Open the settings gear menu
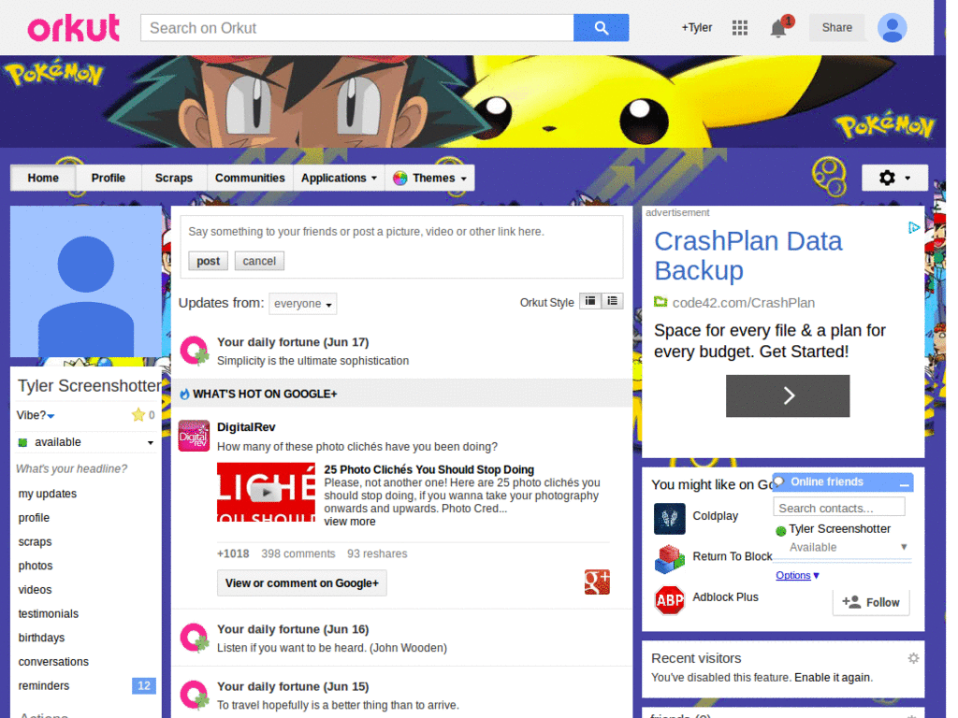 coord(894,178)
